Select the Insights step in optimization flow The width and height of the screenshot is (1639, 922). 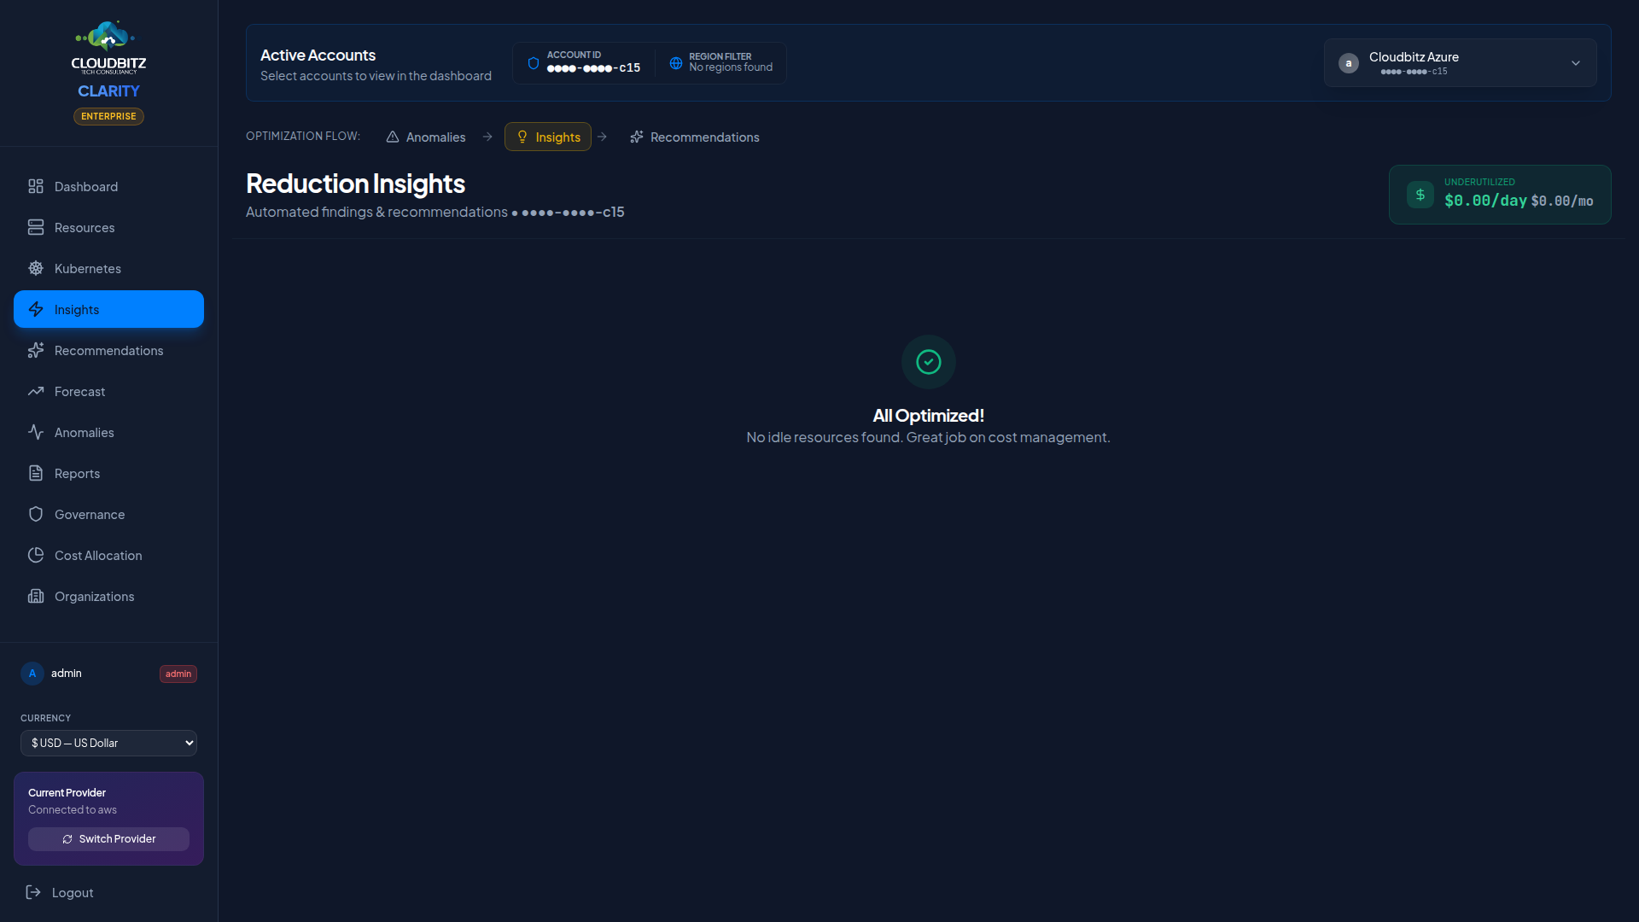547,137
